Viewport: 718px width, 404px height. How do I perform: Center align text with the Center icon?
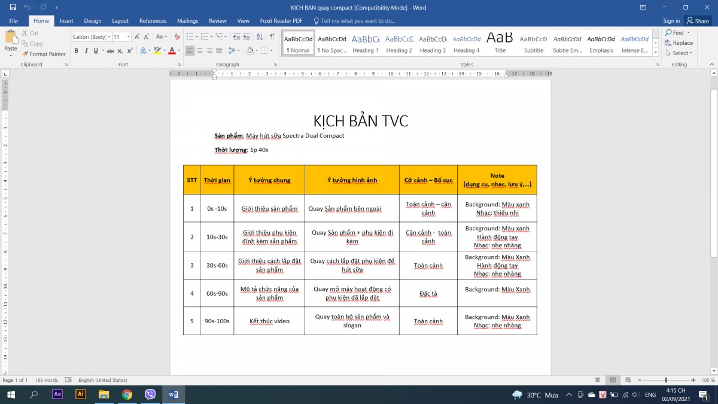click(x=200, y=51)
